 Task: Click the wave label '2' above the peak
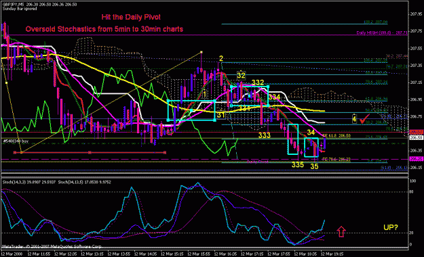click(221, 58)
